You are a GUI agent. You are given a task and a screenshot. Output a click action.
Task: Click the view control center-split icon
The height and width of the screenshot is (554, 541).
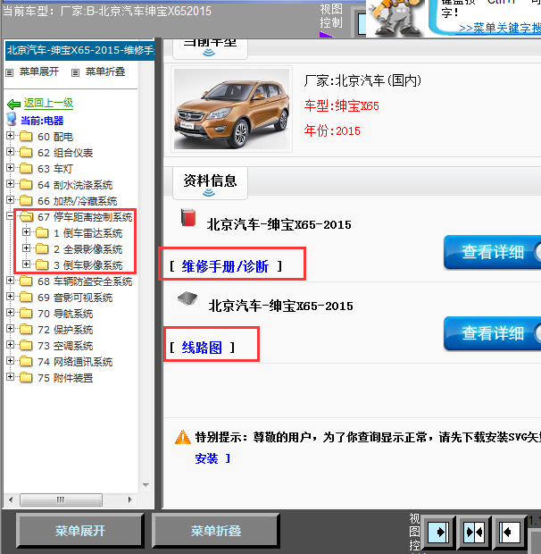point(474,532)
